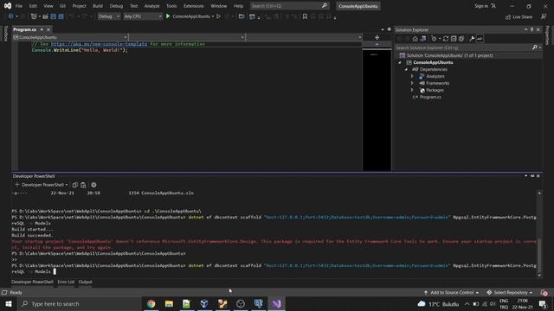Click the New Project toolbar icon
Screen dimensions: 554x311
(x=34, y=16)
